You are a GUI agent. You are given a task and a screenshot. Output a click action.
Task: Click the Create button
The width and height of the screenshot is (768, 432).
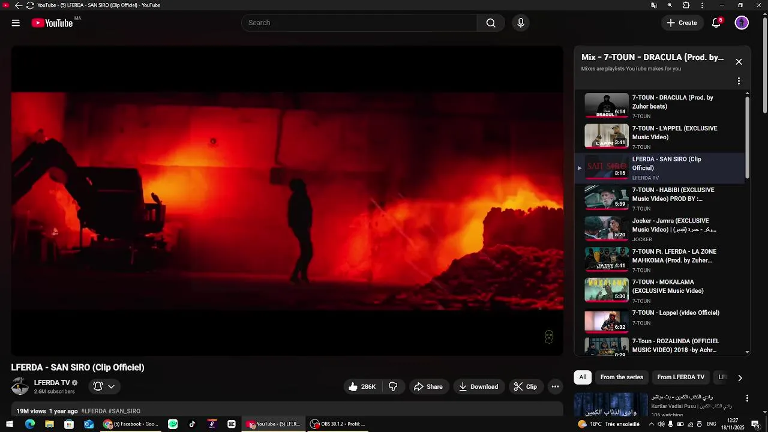click(x=682, y=23)
